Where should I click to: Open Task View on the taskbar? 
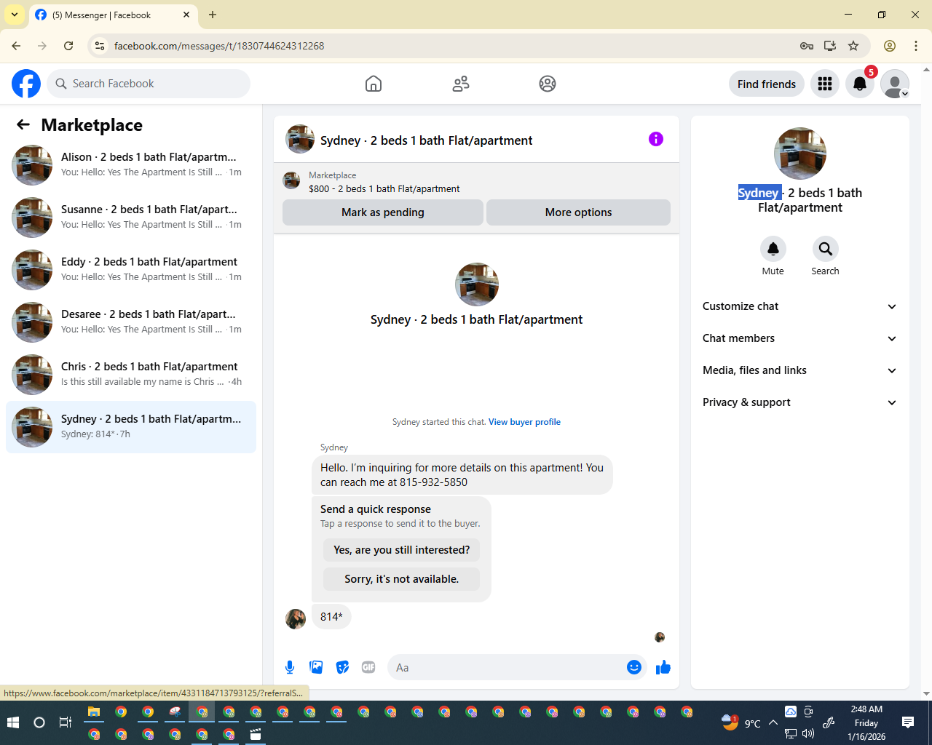tap(66, 722)
